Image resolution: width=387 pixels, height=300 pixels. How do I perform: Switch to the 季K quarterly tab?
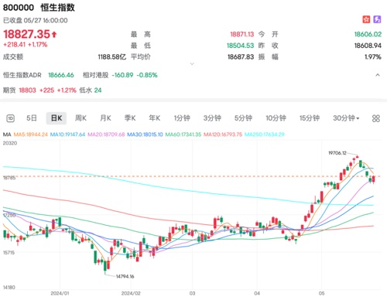[130, 118]
